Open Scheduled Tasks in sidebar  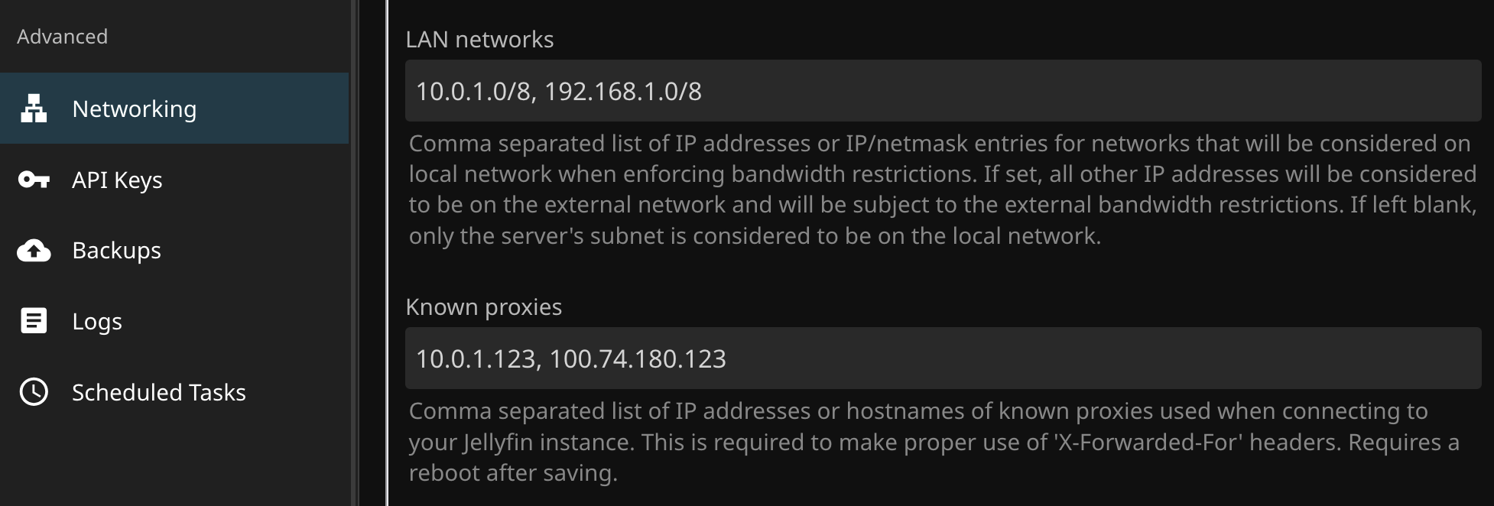pos(158,392)
